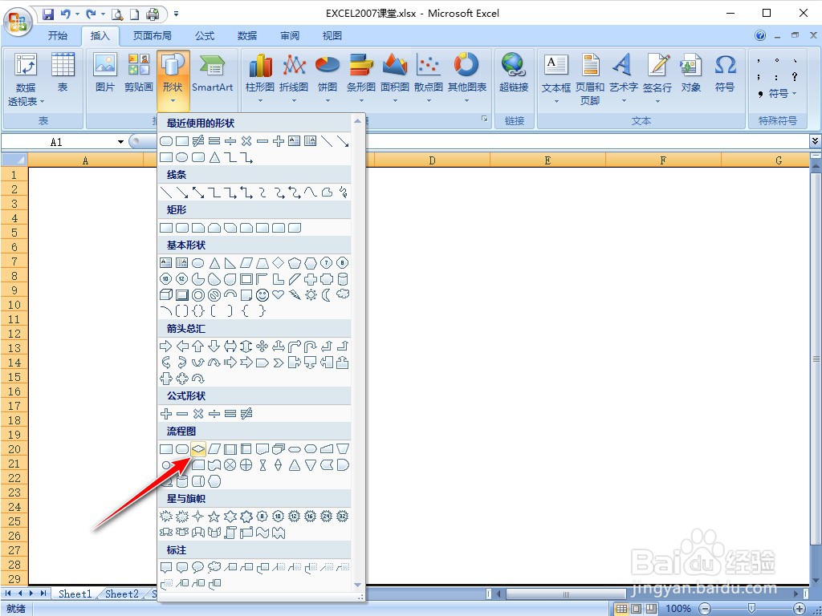This screenshot has width=822, height=616.
Task: Choose the quad arrow shape
Action: (262, 346)
